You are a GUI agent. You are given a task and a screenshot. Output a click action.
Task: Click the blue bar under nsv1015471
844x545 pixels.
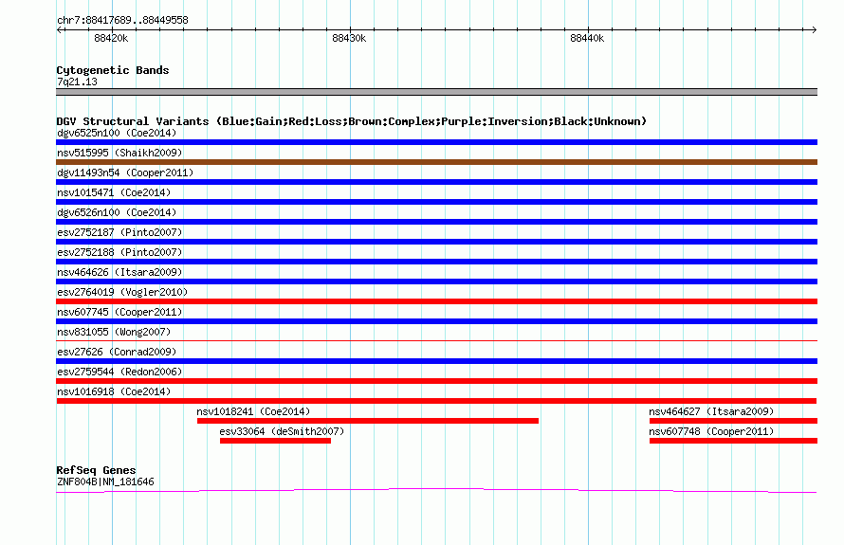click(436, 202)
